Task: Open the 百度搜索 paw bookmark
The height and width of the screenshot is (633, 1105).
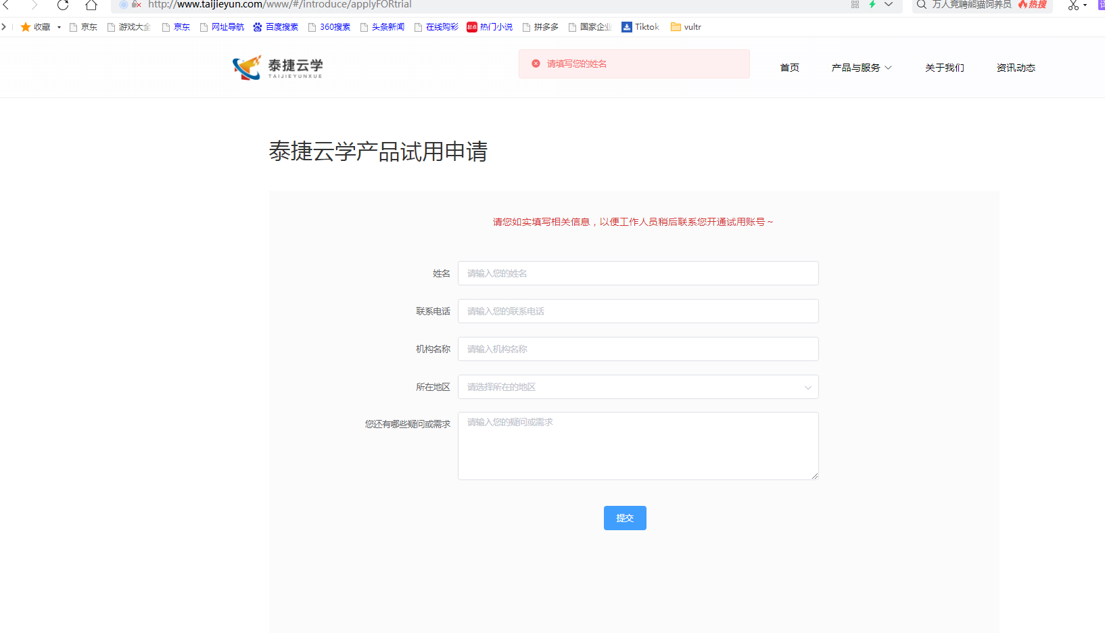Action: pyautogui.click(x=276, y=27)
